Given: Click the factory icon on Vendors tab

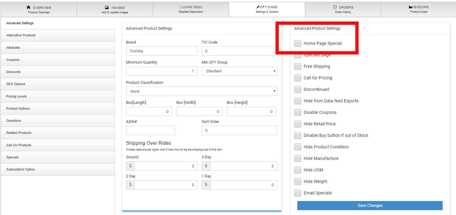Looking at the screenshot, I should [x=410, y=7].
